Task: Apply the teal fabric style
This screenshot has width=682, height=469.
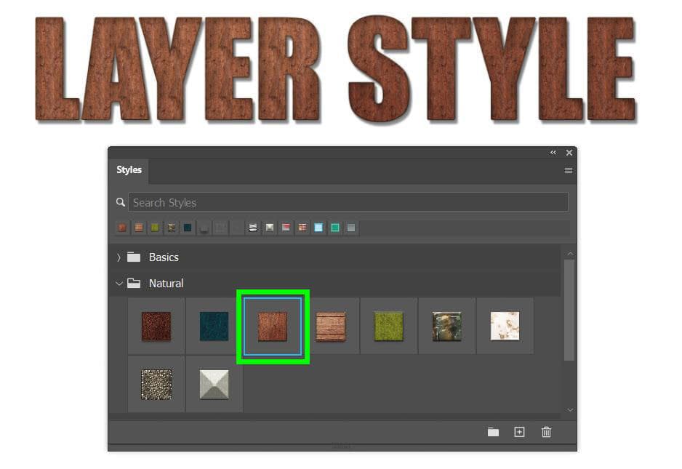Action: click(x=214, y=326)
